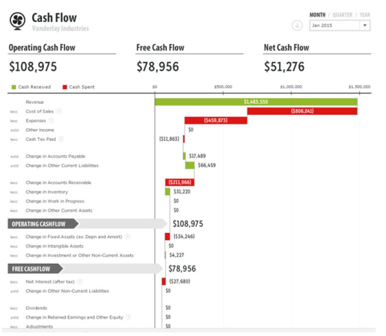Click the Vanderlay Industries company name
The width and height of the screenshot is (386, 336).
point(60,28)
